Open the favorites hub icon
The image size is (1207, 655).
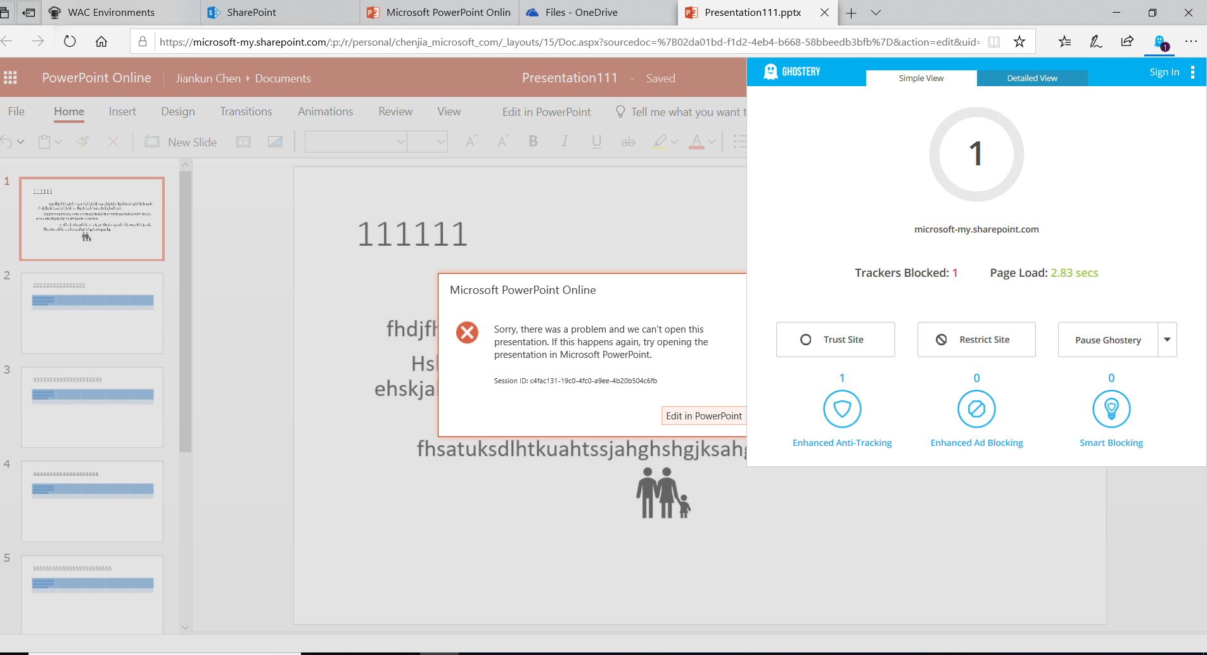(1064, 42)
